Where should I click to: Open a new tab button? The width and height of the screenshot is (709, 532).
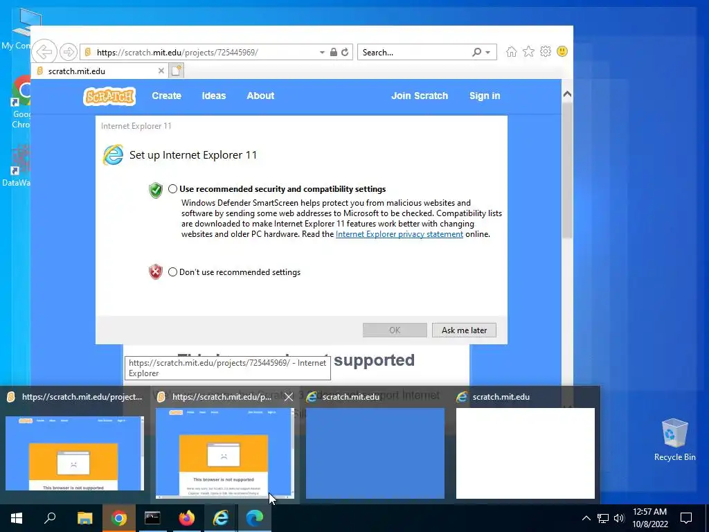(x=177, y=71)
